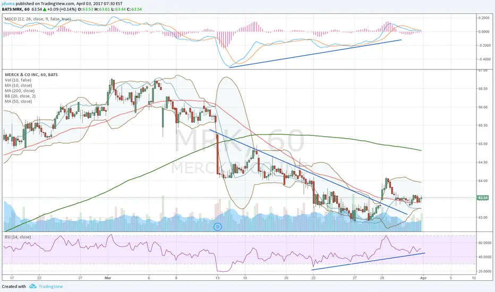
Task: Click the Mar date axis label
Action: click(x=108, y=278)
